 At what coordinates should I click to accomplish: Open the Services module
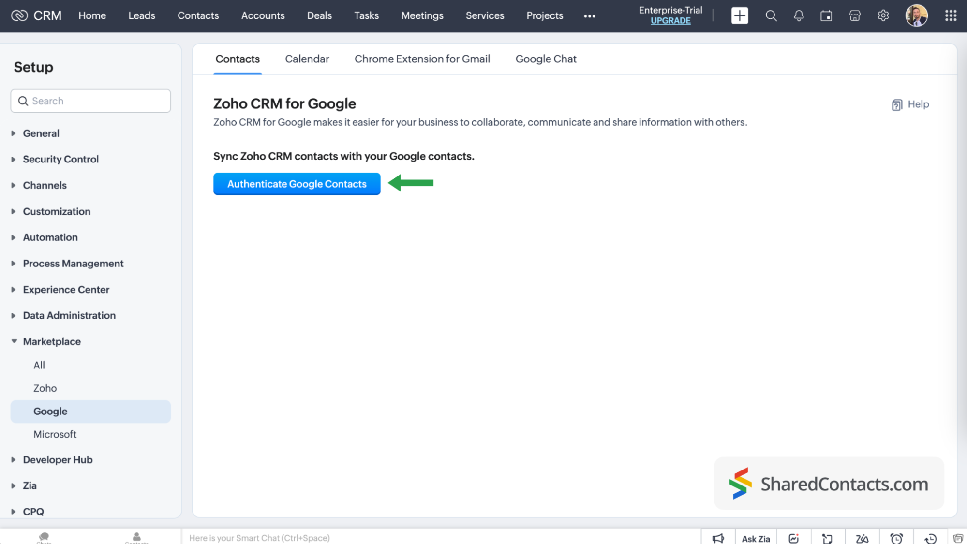coord(485,15)
